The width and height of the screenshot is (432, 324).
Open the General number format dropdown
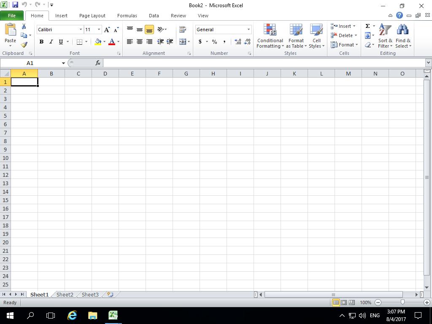pyautogui.click(x=248, y=30)
